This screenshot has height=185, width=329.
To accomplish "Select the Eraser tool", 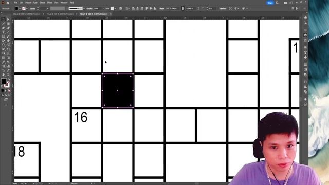I will [8, 41].
